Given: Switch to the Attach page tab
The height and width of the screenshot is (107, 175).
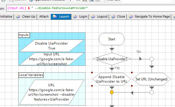Looking at the screenshot, I should pyautogui.click(x=44, y=16).
